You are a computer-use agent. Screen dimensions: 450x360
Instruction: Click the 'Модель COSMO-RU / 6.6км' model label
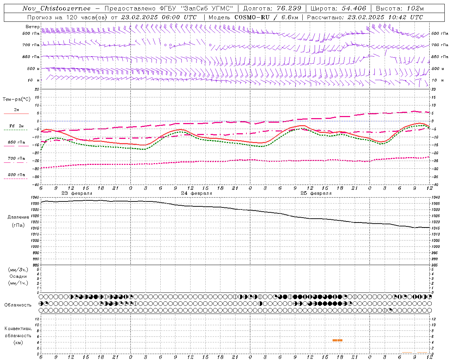(x=253, y=17)
